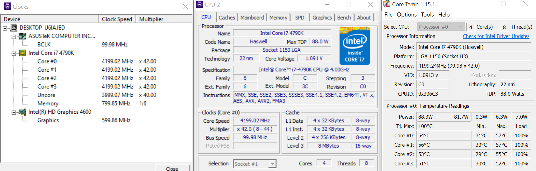
Task: Click the TDP 88.0 Watts field
Action: tap(515, 94)
